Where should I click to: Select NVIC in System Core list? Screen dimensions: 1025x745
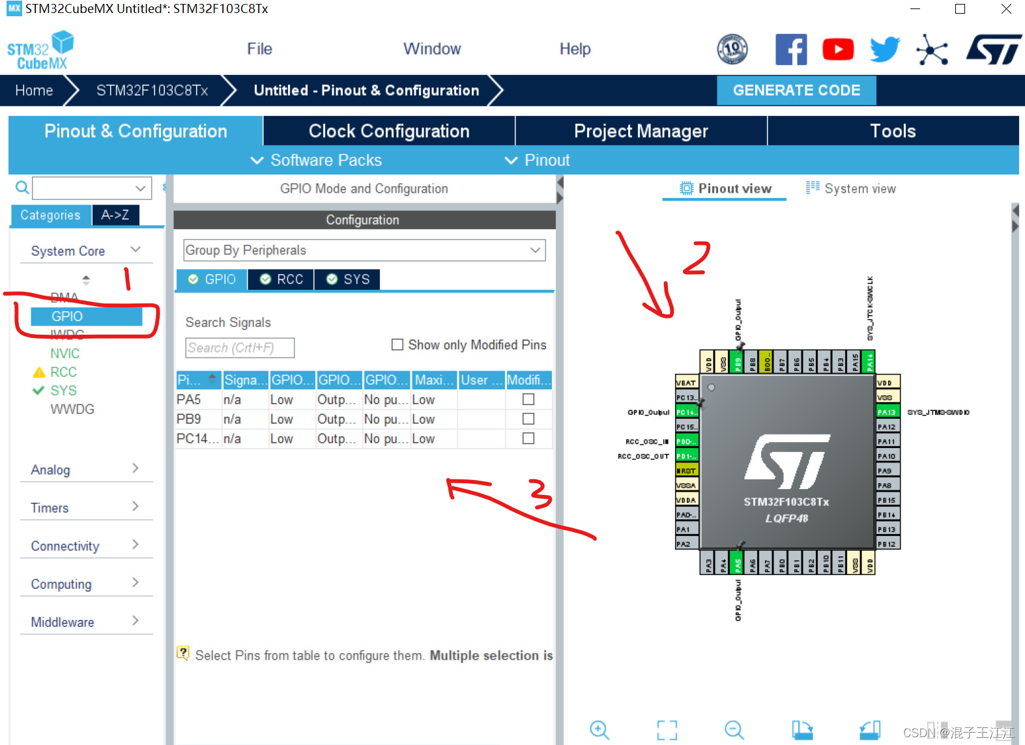(x=65, y=354)
